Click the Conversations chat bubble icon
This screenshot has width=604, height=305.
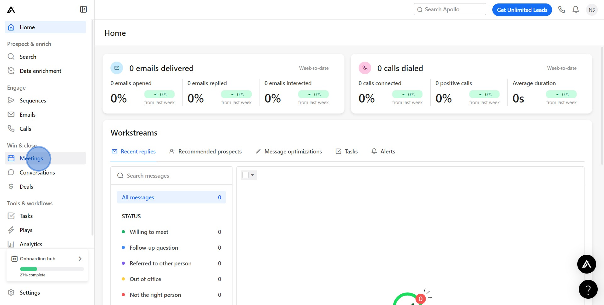pos(11,172)
